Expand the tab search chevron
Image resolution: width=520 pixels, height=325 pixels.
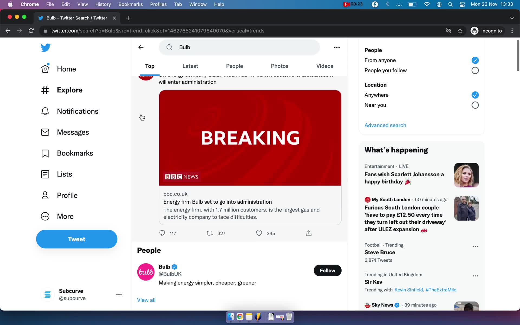512,18
